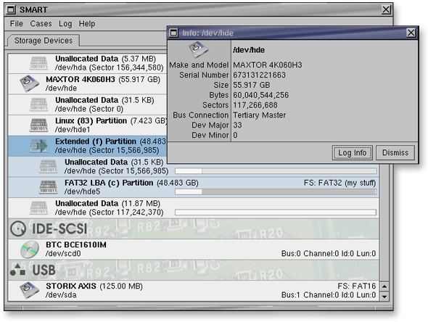428x322 pixels.
Task: Select the BTC BCE1610IM device row
Action: pos(193,249)
